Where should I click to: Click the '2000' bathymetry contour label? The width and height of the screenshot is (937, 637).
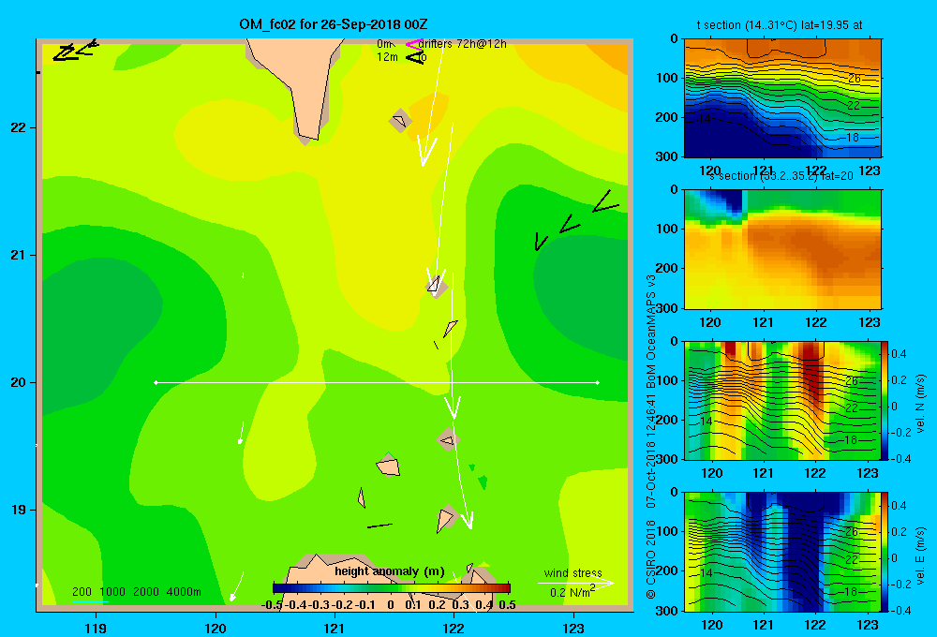coord(146,592)
